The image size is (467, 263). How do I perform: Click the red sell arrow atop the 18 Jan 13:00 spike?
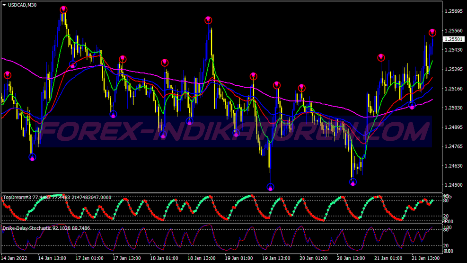[x=208, y=20]
